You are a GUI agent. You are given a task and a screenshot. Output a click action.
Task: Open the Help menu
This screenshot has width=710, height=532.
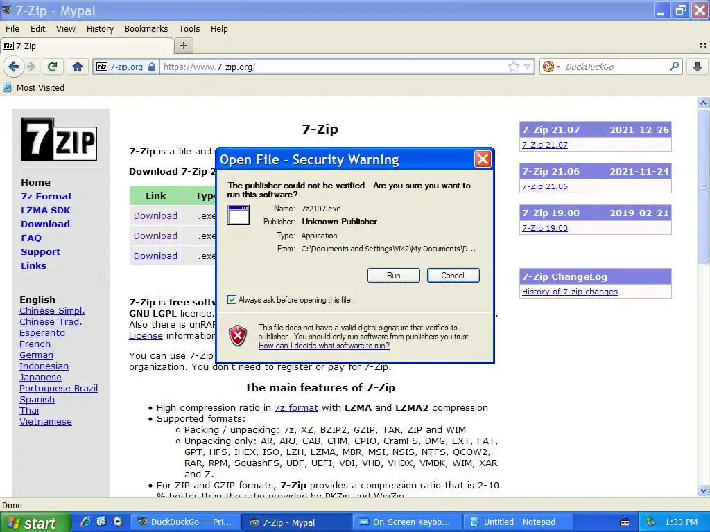pyautogui.click(x=219, y=29)
